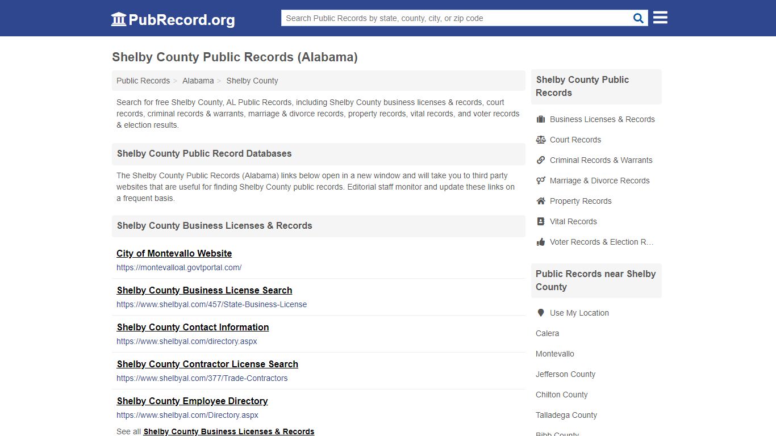The width and height of the screenshot is (776, 436).
Task: Click the location pin icon
Action: (x=541, y=313)
